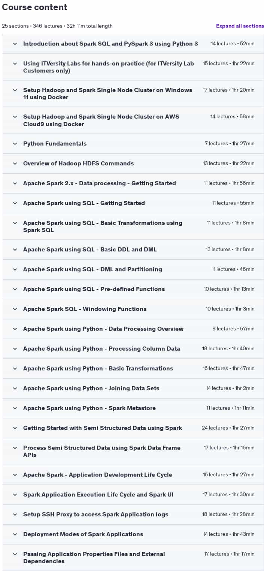This screenshot has width=264, height=571.
Task: Expand chevron for Getting Started with Semi Structured Data
Action: (15, 428)
